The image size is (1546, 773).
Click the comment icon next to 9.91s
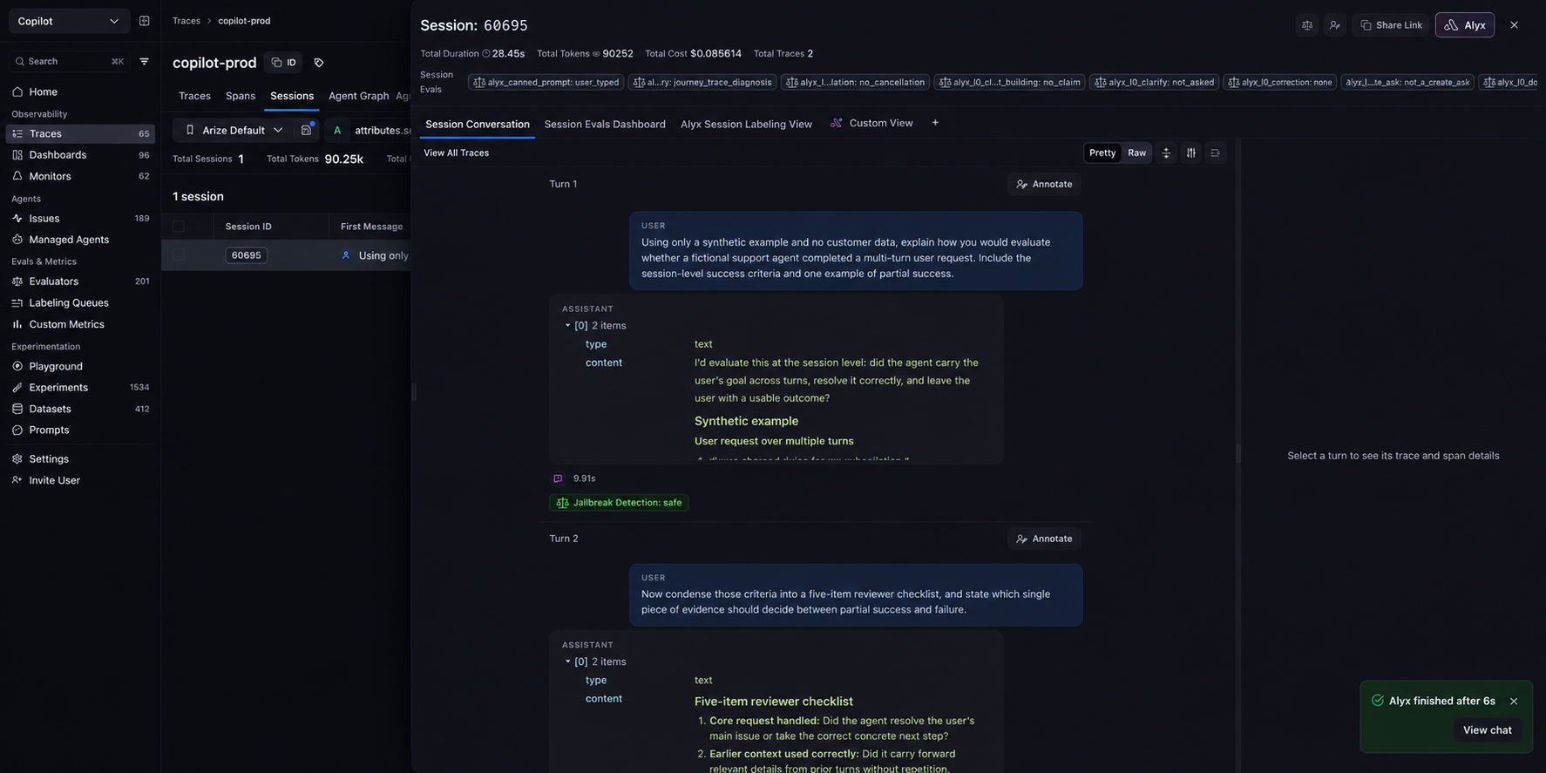point(558,478)
